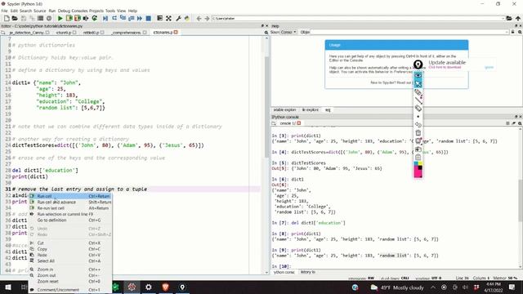Click the New file toolbar icon

7,18
